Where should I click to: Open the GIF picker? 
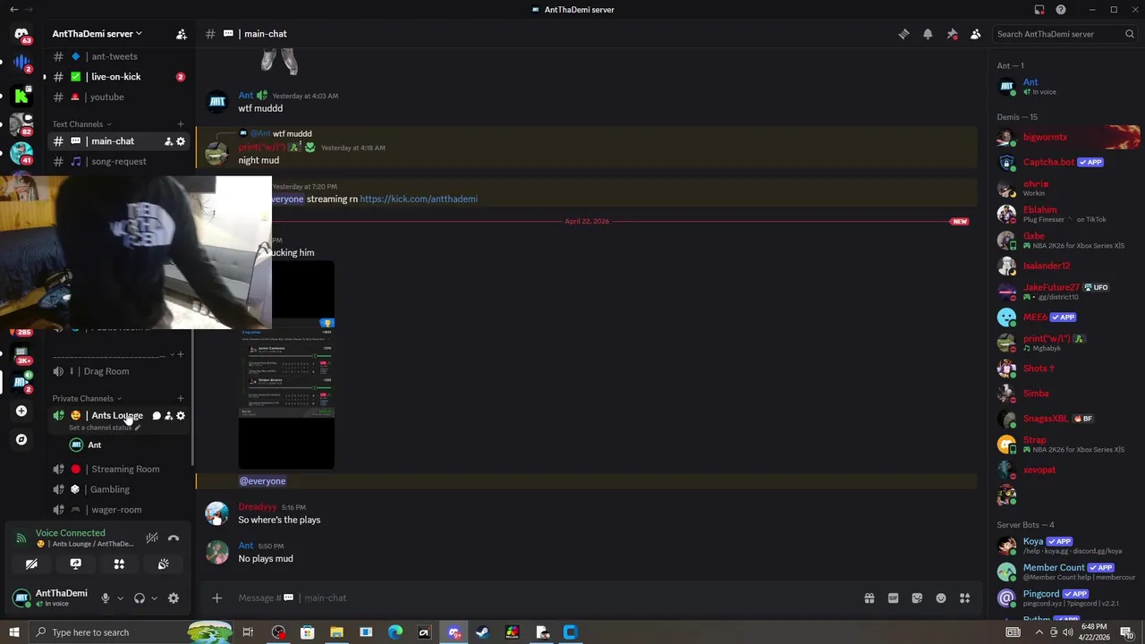pyautogui.click(x=893, y=598)
